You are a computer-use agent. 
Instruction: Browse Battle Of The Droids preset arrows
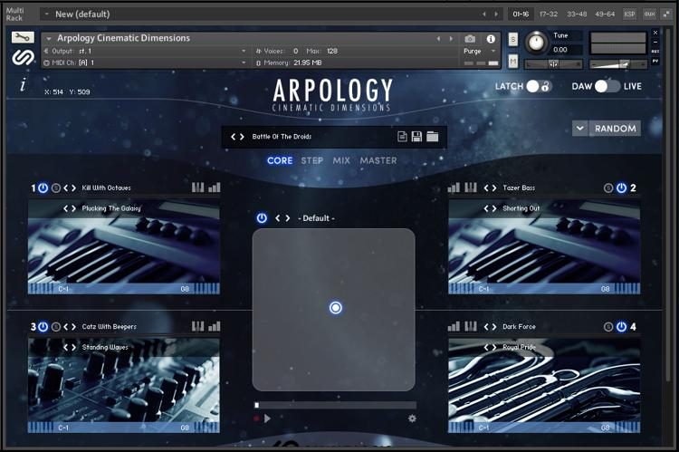237,137
